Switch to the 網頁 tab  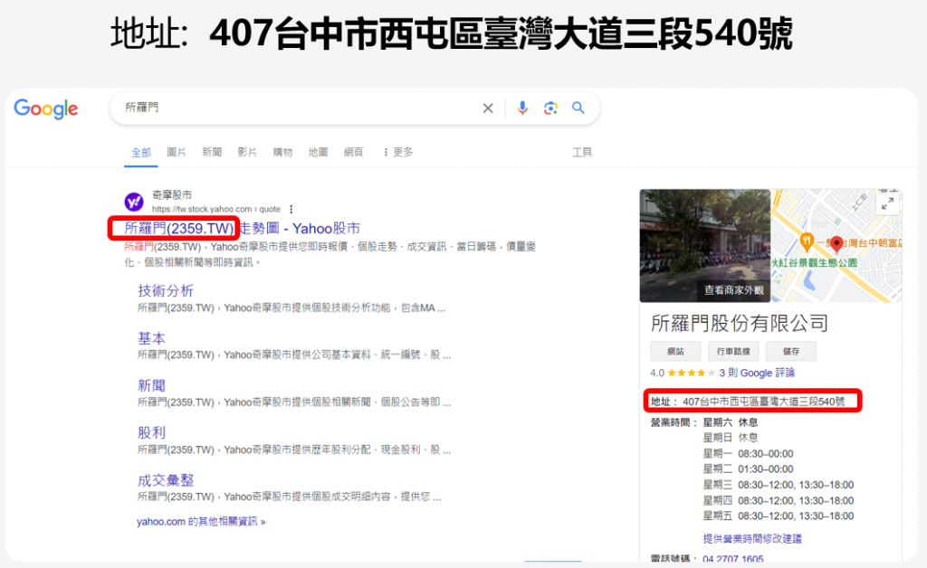pyautogui.click(x=354, y=152)
